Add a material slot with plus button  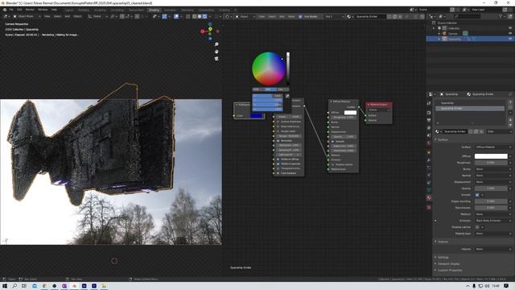tap(510, 102)
